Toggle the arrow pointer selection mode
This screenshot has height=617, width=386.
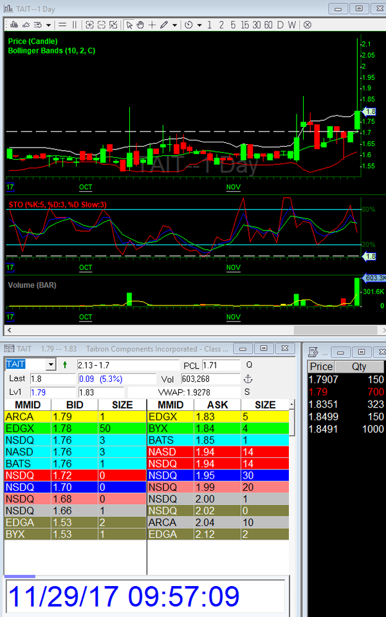coord(129,25)
